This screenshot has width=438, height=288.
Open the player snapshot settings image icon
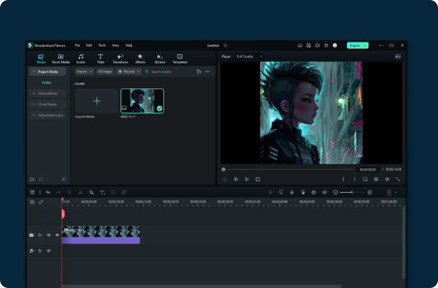[398, 56]
